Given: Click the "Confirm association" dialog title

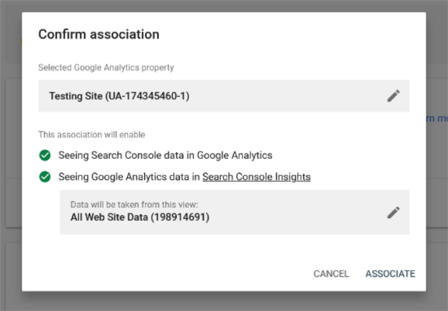Looking at the screenshot, I should coord(99,34).
